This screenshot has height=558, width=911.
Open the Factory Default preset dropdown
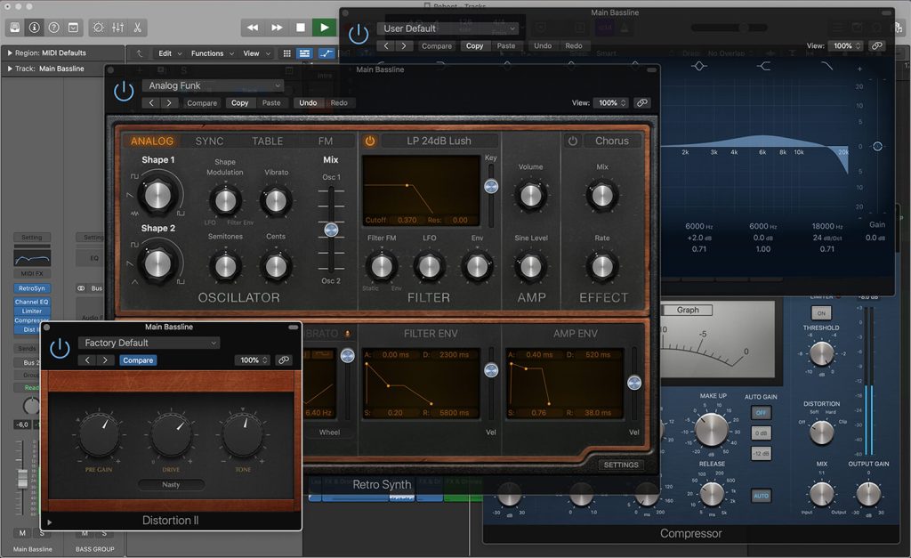pyautogui.click(x=149, y=343)
